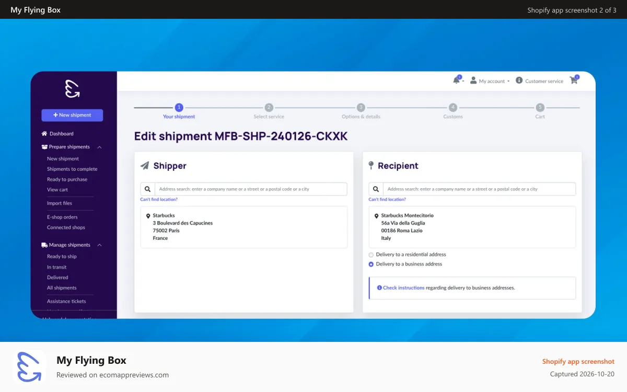Focus the Shipper address search field
This screenshot has width=627, height=392.
tap(251, 189)
